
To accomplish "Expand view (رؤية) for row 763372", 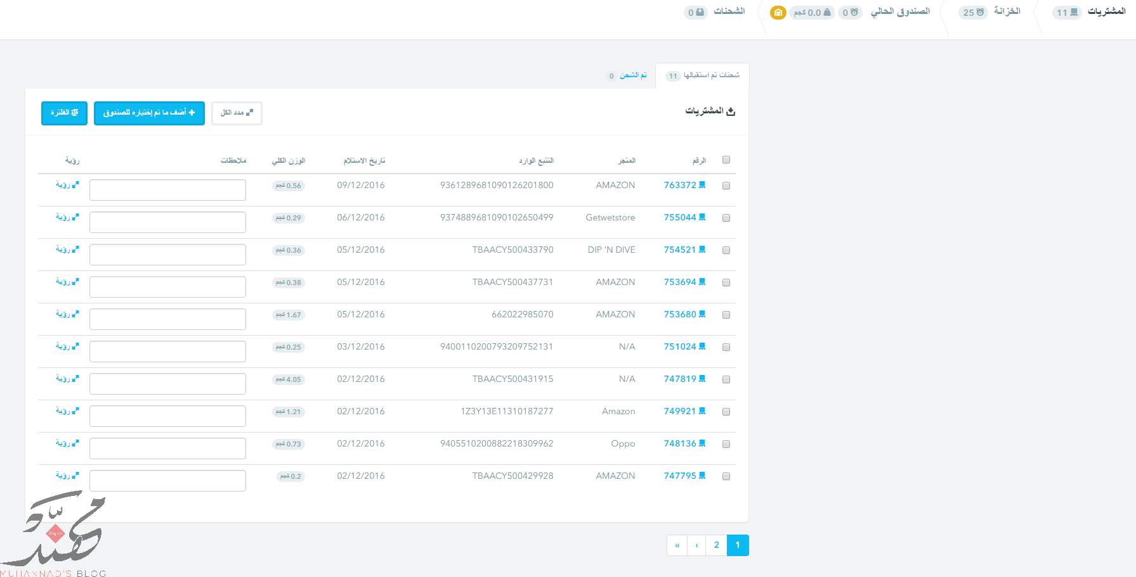I will 67,184.
